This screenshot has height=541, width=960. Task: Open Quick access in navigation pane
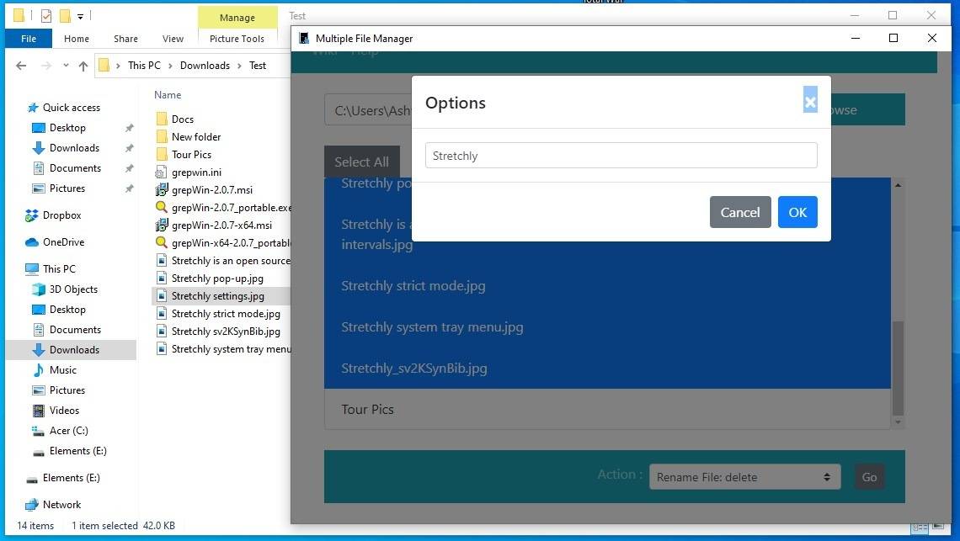tap(71, 108)
